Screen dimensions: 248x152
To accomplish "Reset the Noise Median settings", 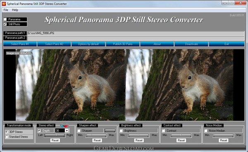I will click(x=224, y=140).
